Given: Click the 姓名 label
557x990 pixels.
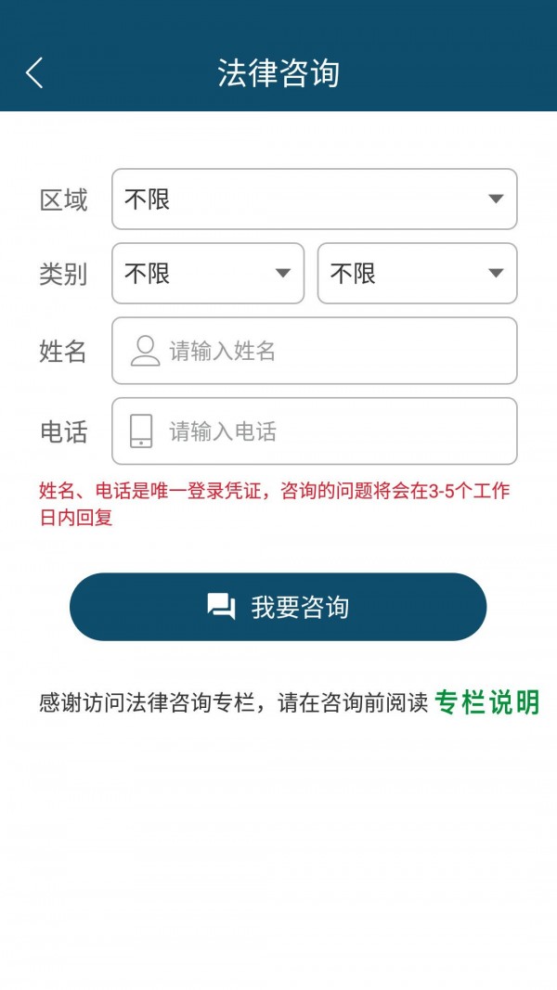Looking at the screenshot, I should [66, 351].
